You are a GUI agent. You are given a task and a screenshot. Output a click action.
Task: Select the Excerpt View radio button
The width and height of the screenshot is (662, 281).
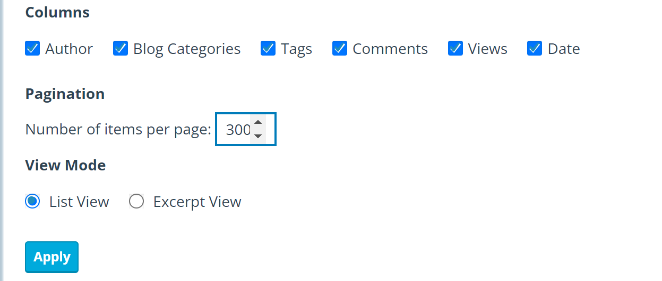tap(136, 202)
